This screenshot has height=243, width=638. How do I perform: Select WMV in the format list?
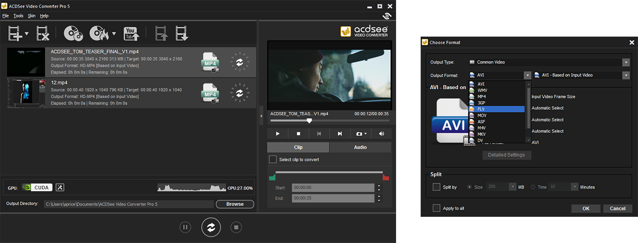(x=497, y=90)
